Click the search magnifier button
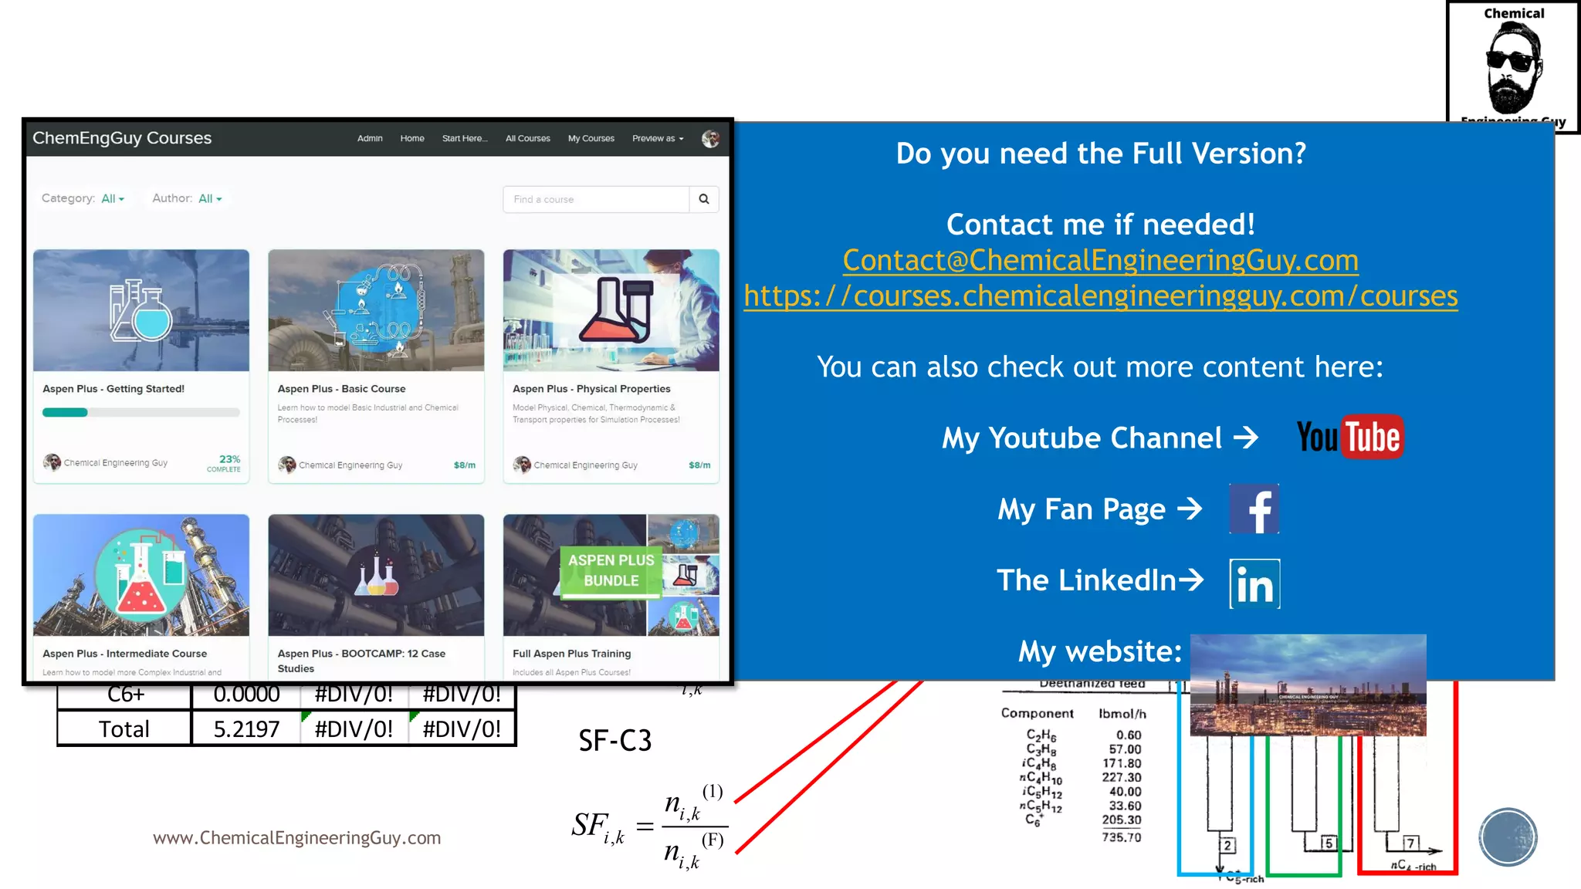 (x=704, y=199)
